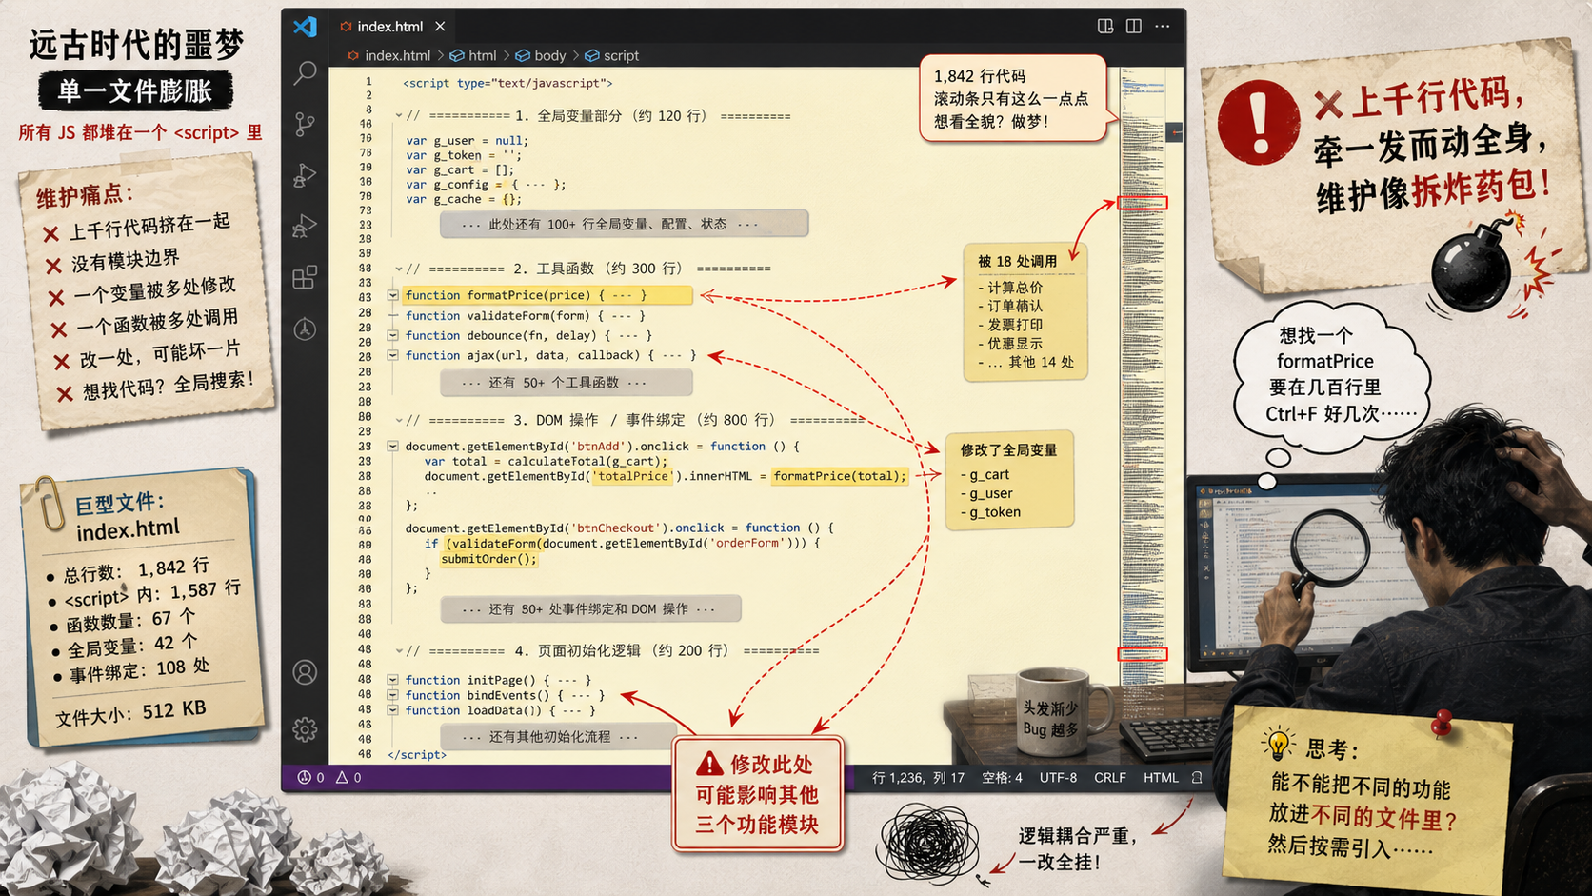The image size is (1592, 896).
Task: Open the more actions ellipsis menu
Action: tap(1163, 27)
